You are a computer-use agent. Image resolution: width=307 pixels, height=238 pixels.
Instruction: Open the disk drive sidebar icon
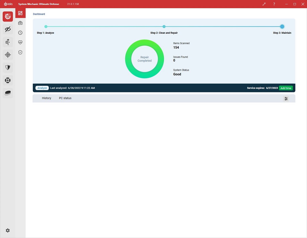click(8, 93)
